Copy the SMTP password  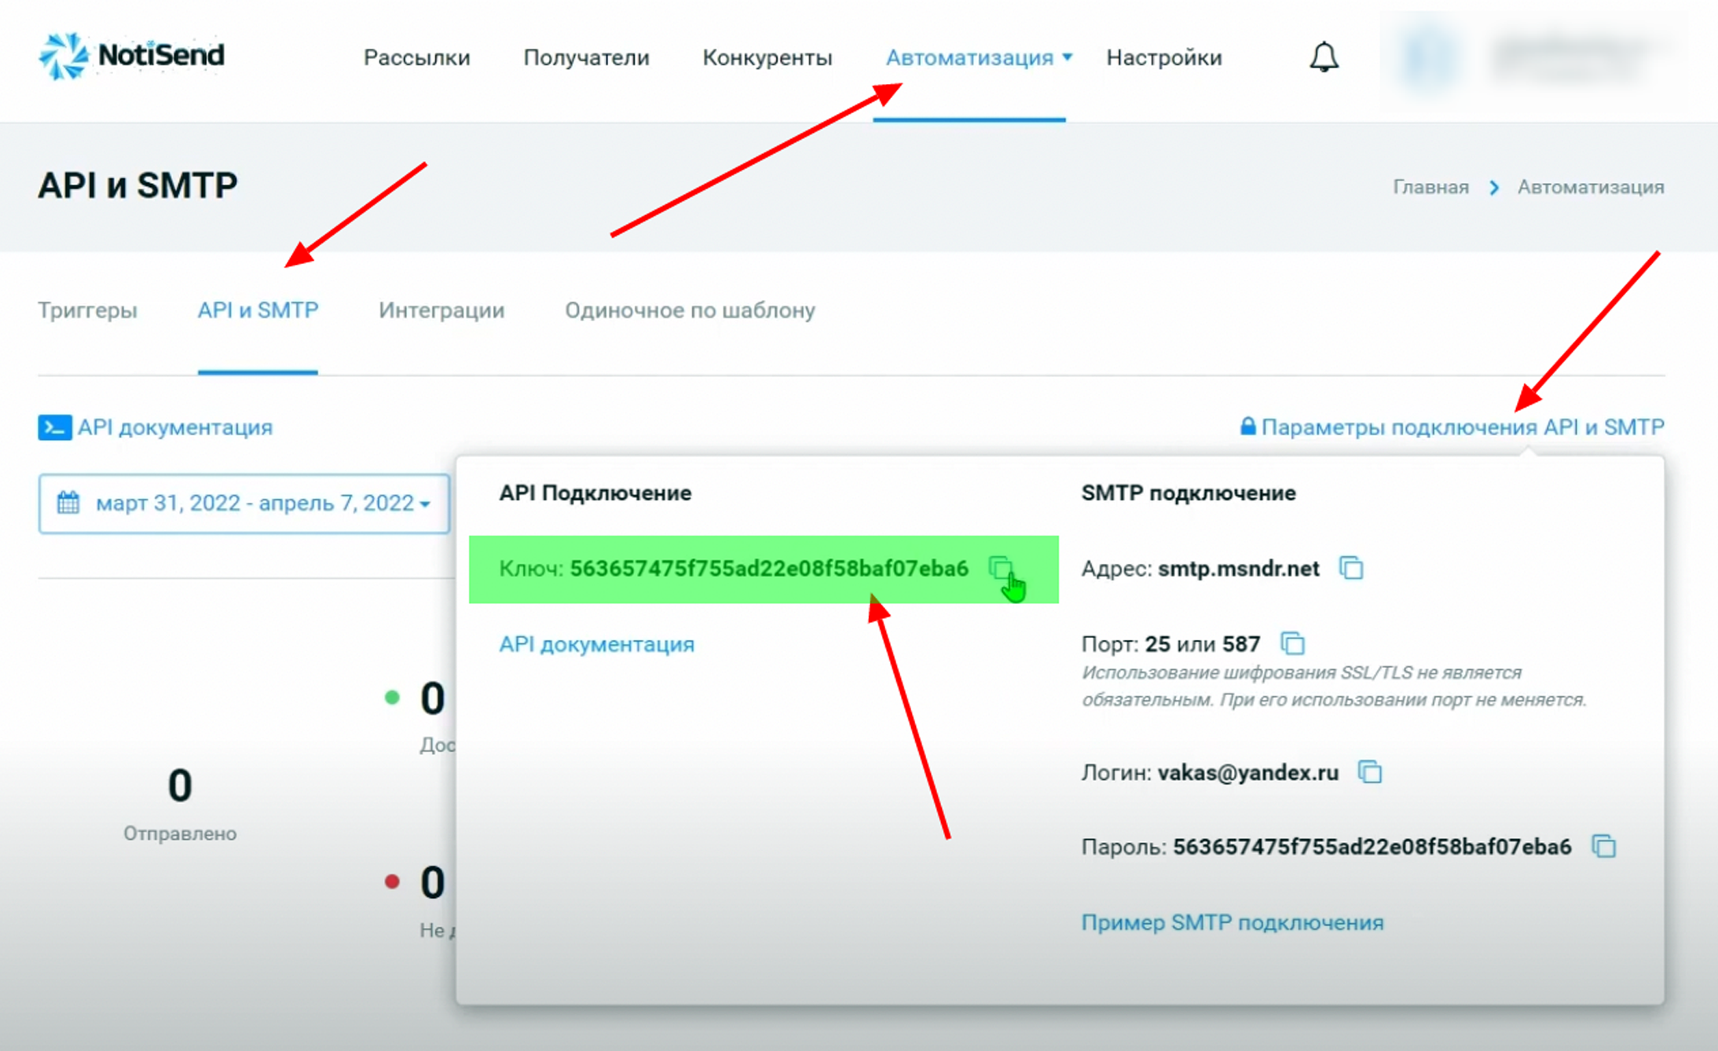coord(1603,847)
